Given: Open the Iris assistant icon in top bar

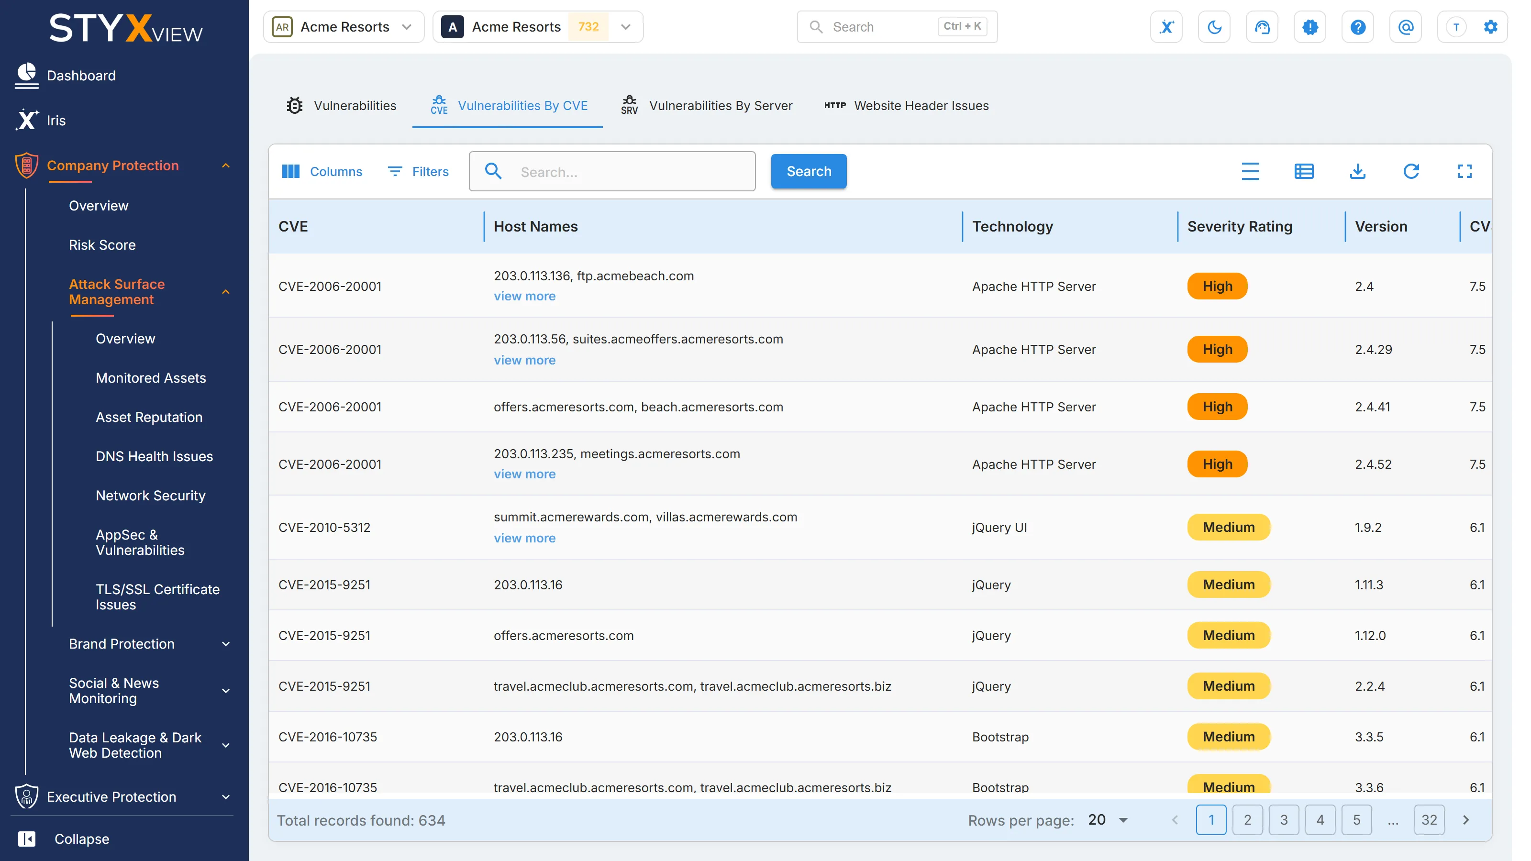Looking at the screenshot, I should point(1166,27).
